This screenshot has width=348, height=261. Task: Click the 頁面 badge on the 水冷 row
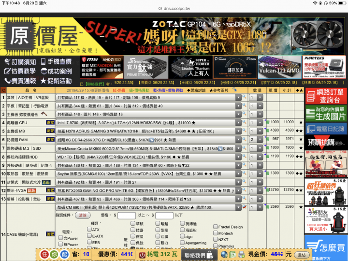coord(46,182)
